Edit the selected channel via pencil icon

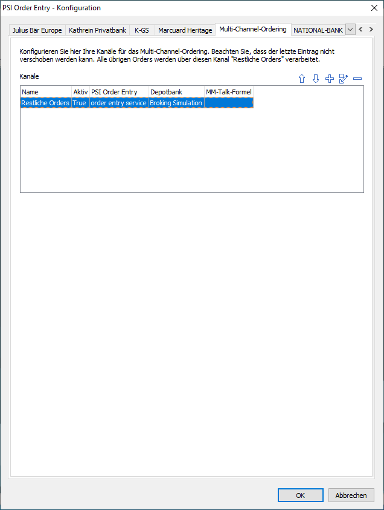pyautogui.click(x=344, y=79)
